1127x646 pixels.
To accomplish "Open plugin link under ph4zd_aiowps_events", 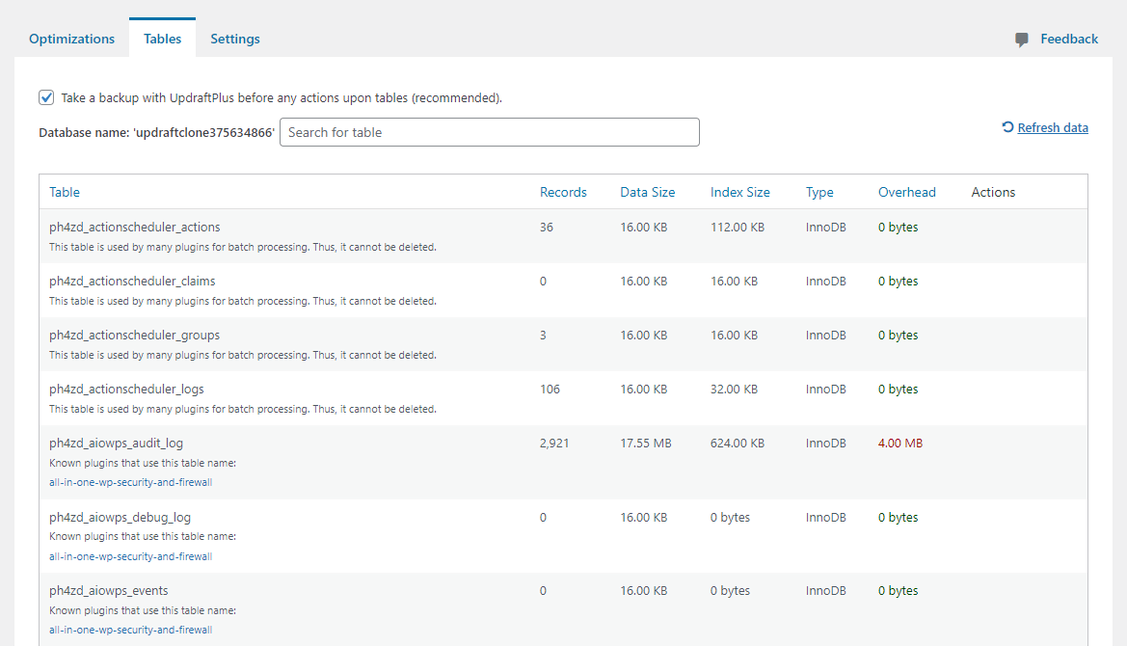I will (130, 630).
